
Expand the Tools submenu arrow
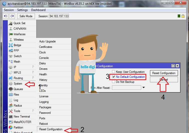point(33,111)
